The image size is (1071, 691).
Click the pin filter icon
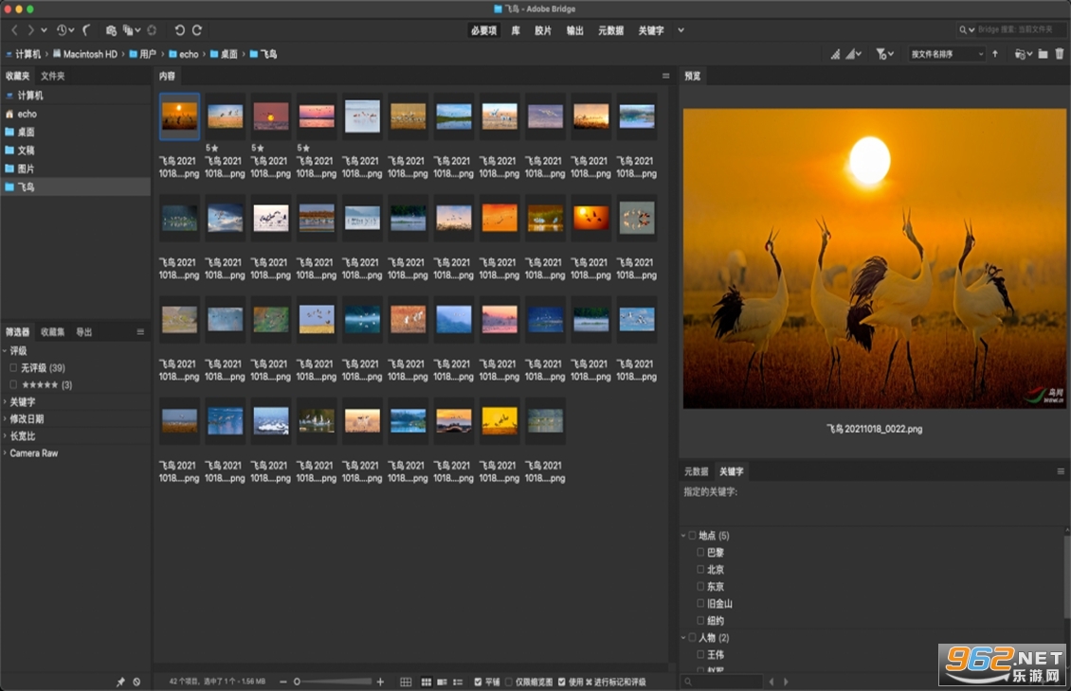(121, 682)
